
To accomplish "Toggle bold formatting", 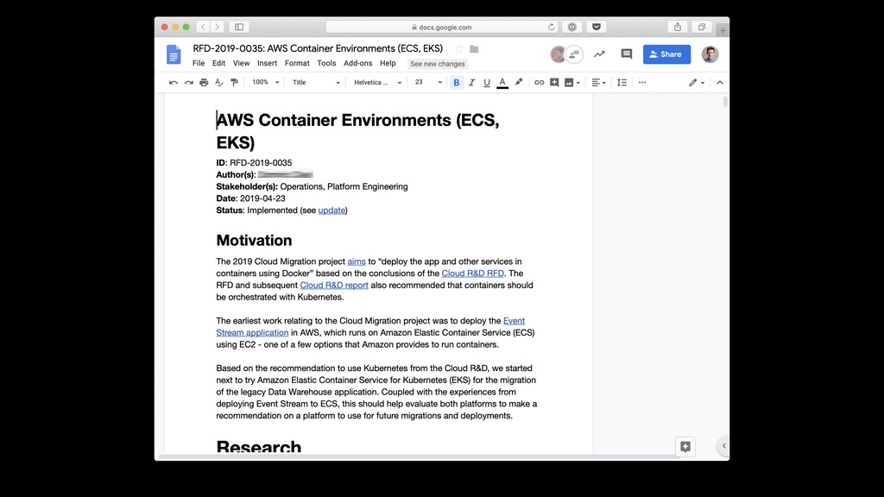I will (457, 83).
